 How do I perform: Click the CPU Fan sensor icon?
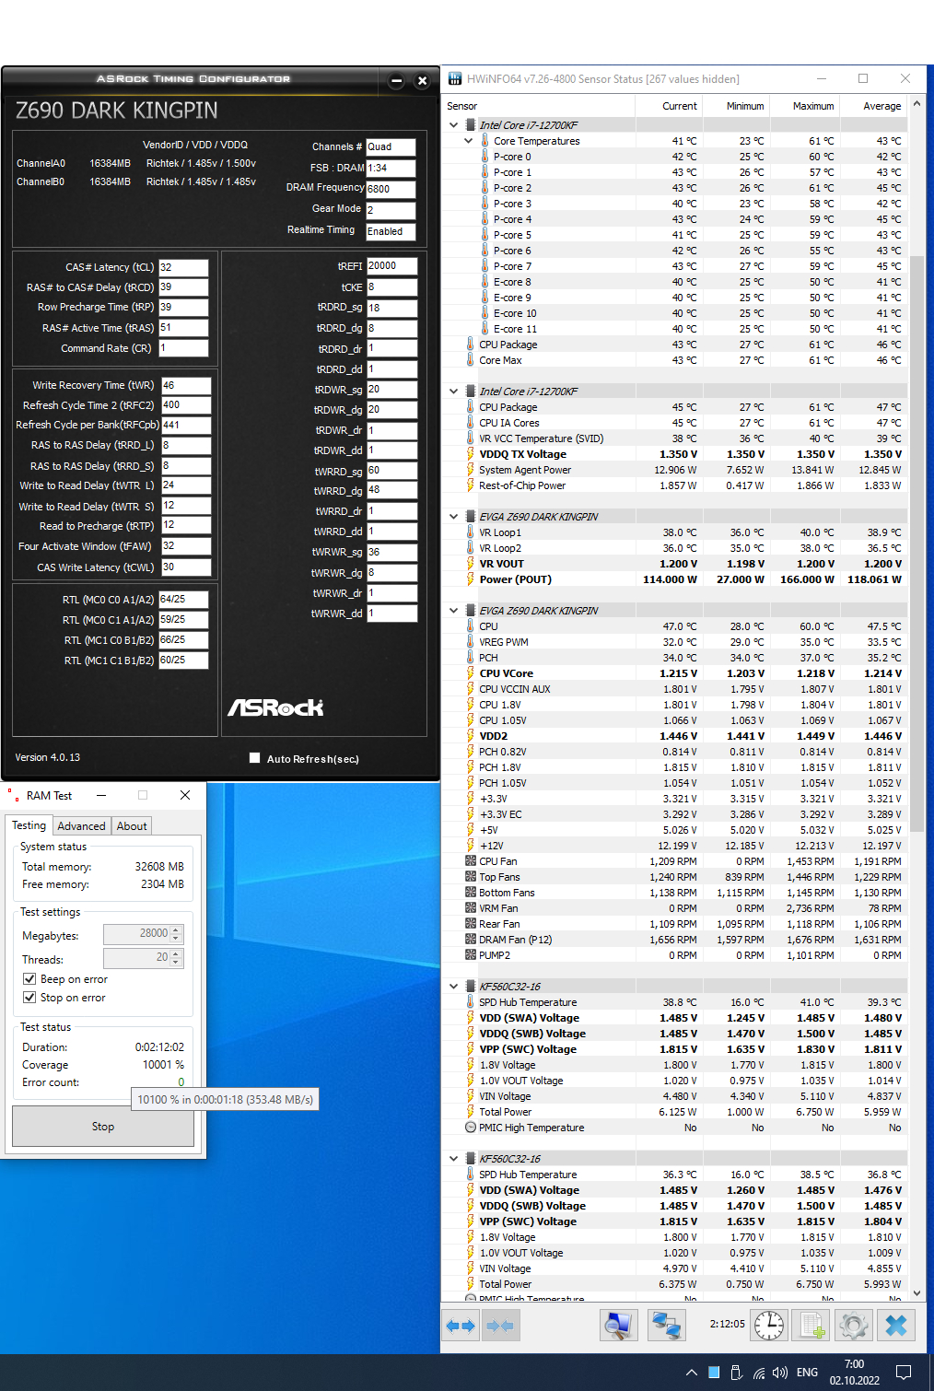pyautogui.click(x=471, y=861)
